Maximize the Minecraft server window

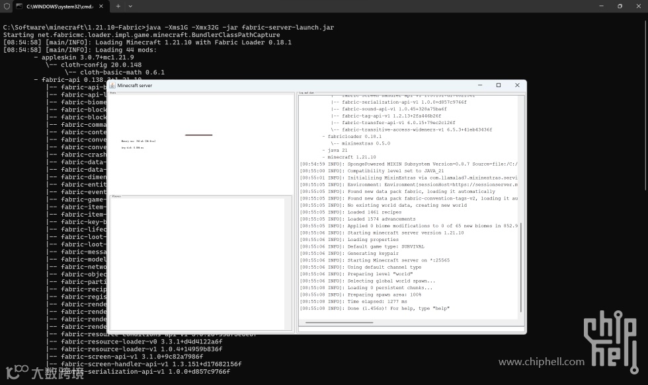(x=499, y=85)
